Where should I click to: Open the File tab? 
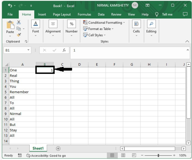(x=10, y=15)
